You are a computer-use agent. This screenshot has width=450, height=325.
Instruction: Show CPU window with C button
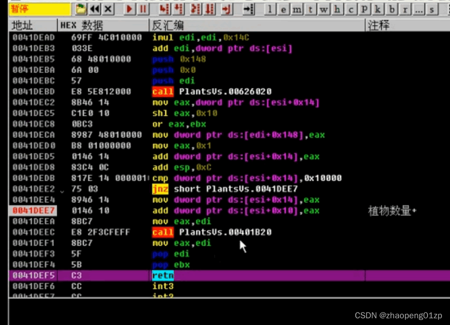[x=351, y=10]
